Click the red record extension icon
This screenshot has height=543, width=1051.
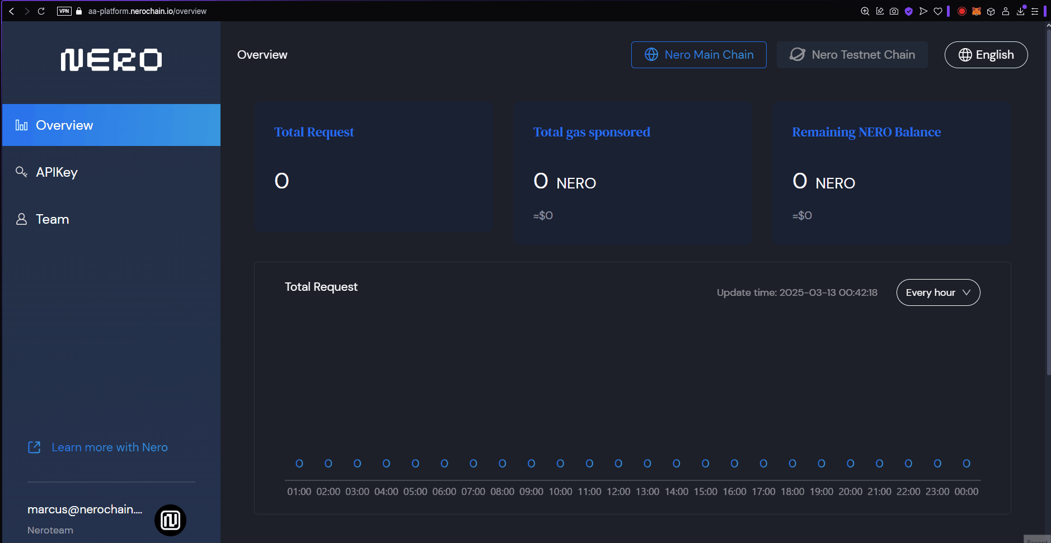(962, 11)
